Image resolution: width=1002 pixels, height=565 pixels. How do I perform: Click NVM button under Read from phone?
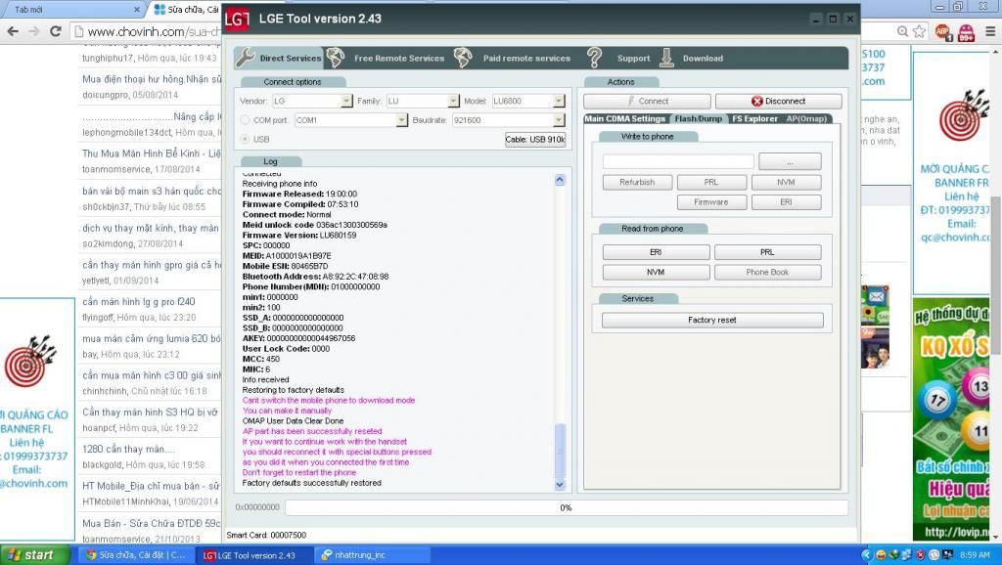pyautogui.click(x=656, y=272)
